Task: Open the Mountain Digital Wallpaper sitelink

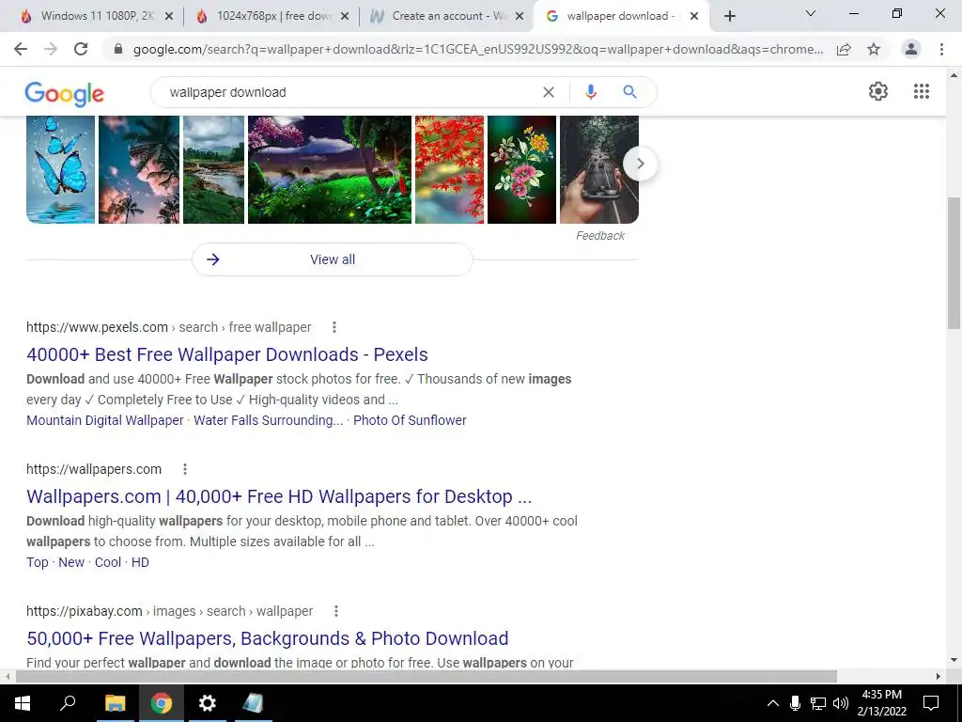Action: point(105,420)
